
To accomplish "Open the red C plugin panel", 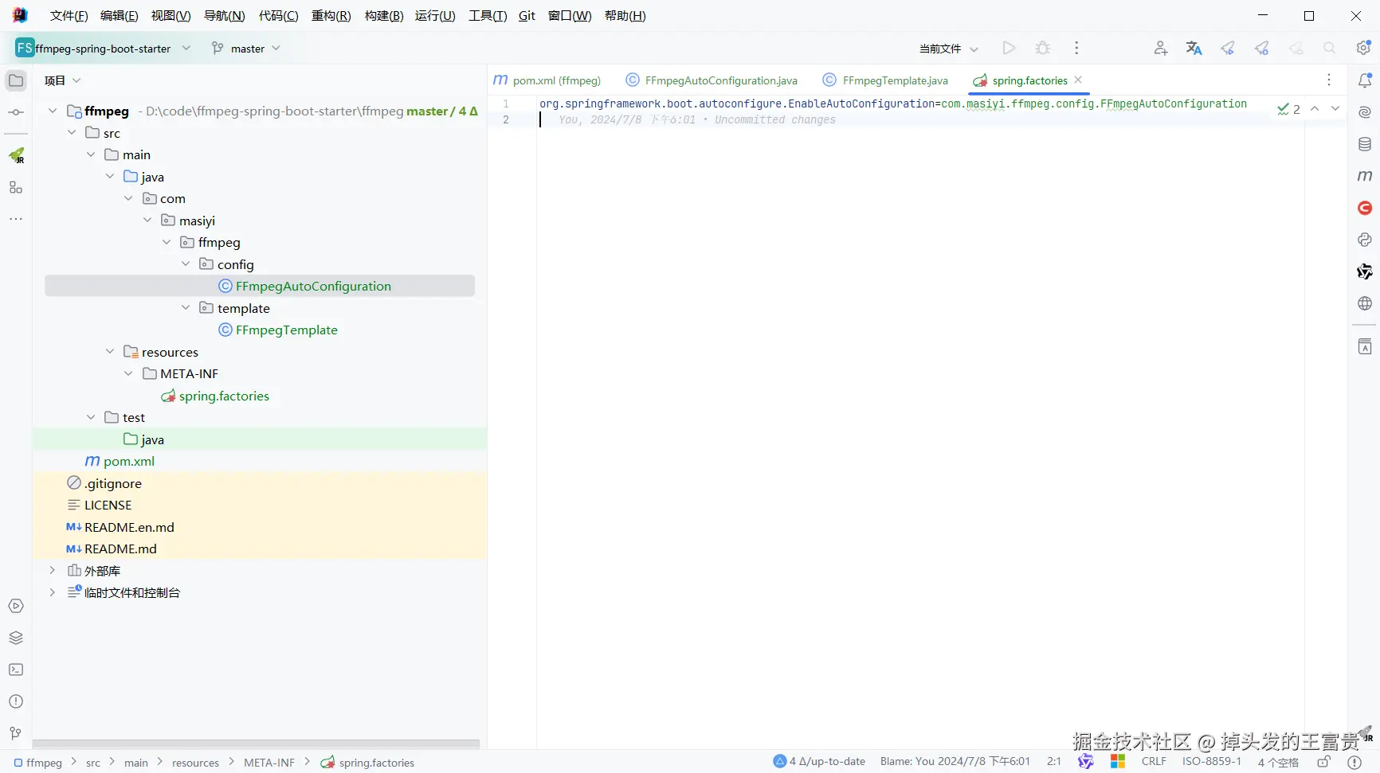I will point(1365,208).
